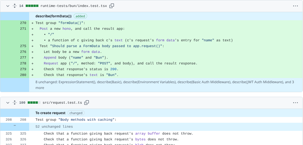
Task: Click the 'a function of c giving back' line
Action: (138, 40)
